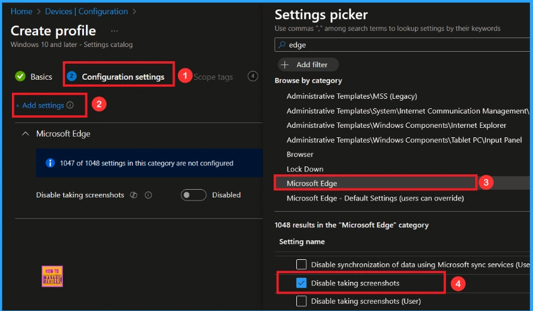Click the green Basics completed checkmark icon
This screenshot has width=533, height=311.
tap(20, 76)
